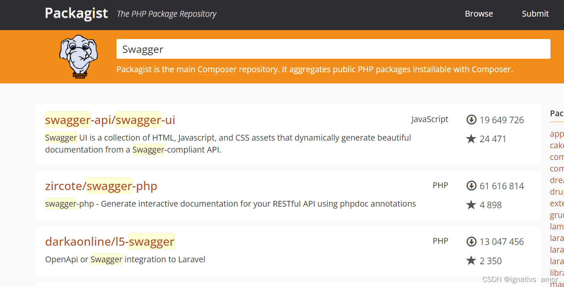Click PHP label of zircote/swagger-php
This screenshot has width=564, height=287.
pyautogui.click(x=441, y=185)
